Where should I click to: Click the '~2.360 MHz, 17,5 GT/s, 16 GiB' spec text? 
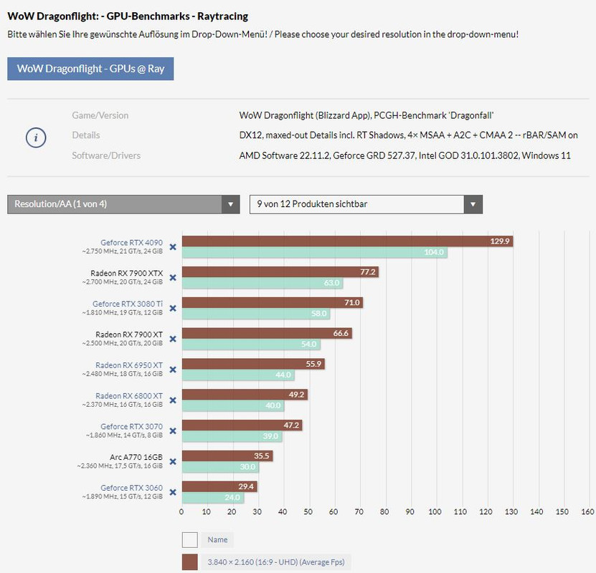[x=120, y=466]
